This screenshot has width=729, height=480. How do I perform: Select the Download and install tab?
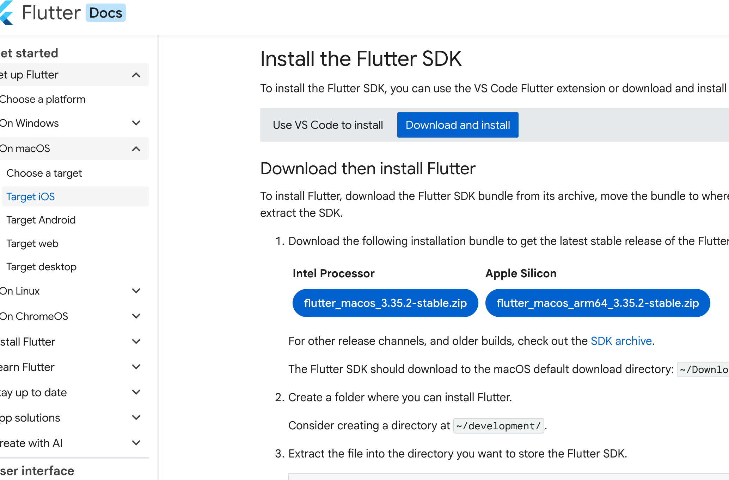point(458,125)
